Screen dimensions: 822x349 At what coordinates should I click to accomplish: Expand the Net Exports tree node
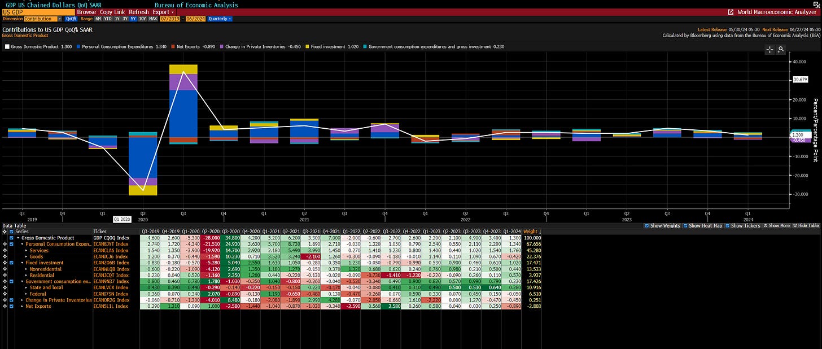22,306
